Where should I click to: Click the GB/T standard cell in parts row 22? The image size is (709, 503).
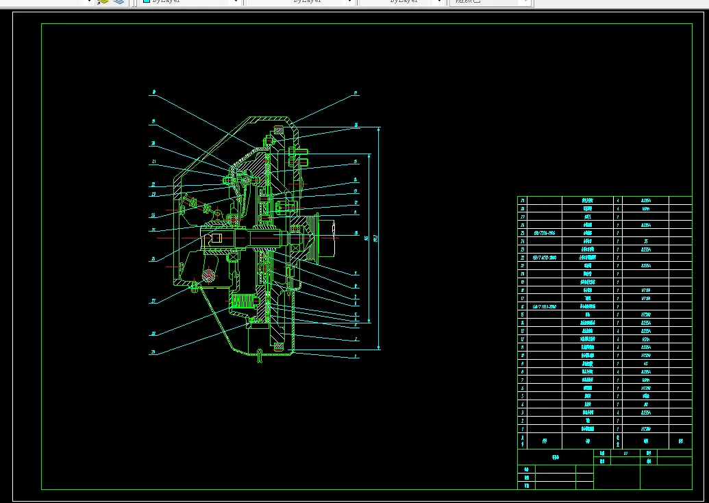(x=545, y=258)
